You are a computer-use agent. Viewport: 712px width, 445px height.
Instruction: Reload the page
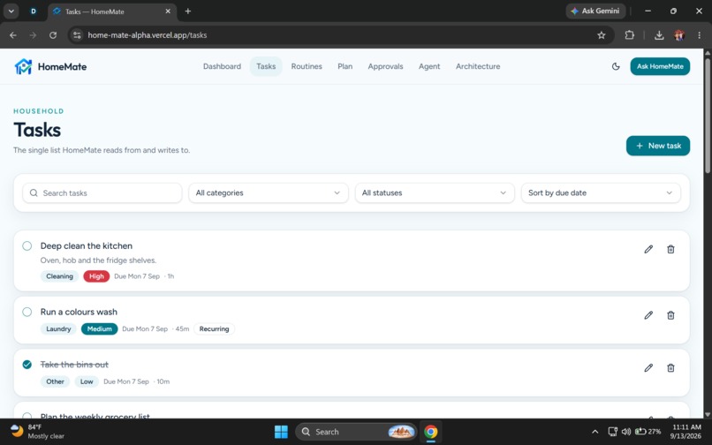(x=53, y=35)
